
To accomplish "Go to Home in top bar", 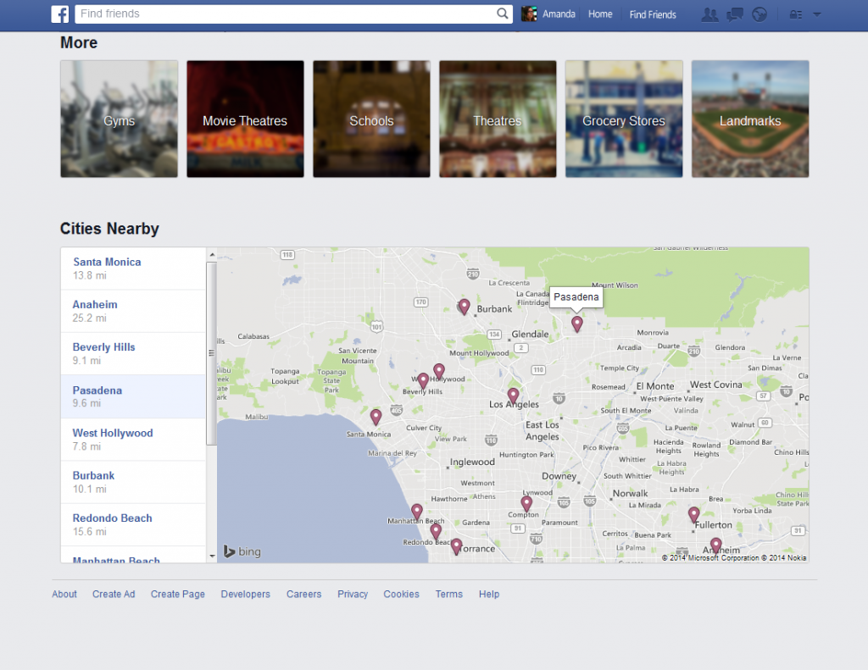I will [600, 14].
